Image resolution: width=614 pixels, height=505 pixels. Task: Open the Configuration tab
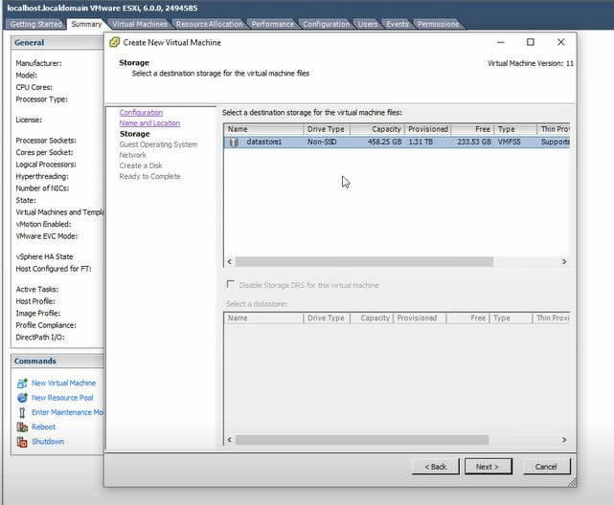(326, 24)
